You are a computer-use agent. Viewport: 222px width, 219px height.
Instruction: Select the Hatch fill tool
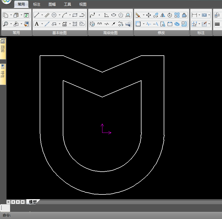click(75, 24)
